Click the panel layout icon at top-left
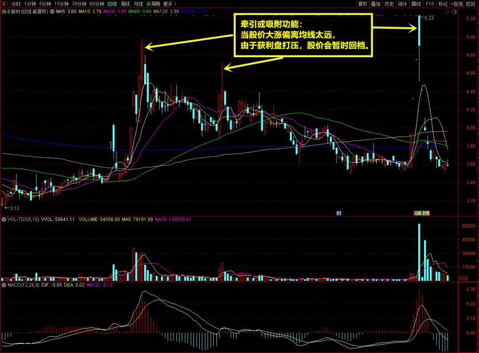The height and width of the screenshot is (353, 479). (x=5, y=4)
